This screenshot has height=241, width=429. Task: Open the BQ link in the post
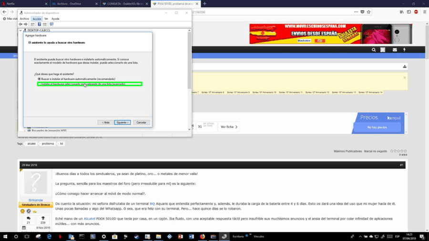(152, 203)
